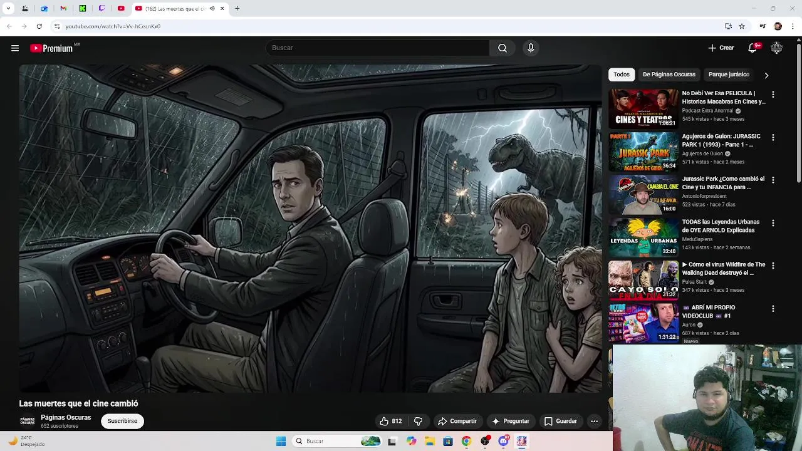Reload the page in Chrome
This screenshot has width=802, height=451.
39,26
